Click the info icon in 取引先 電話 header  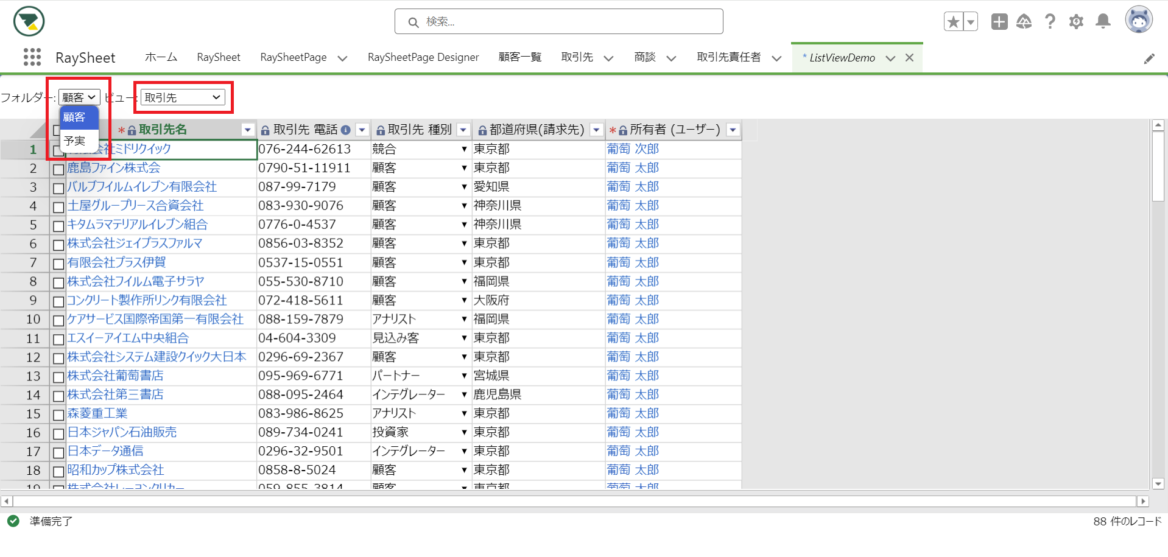tap(346, 130)
